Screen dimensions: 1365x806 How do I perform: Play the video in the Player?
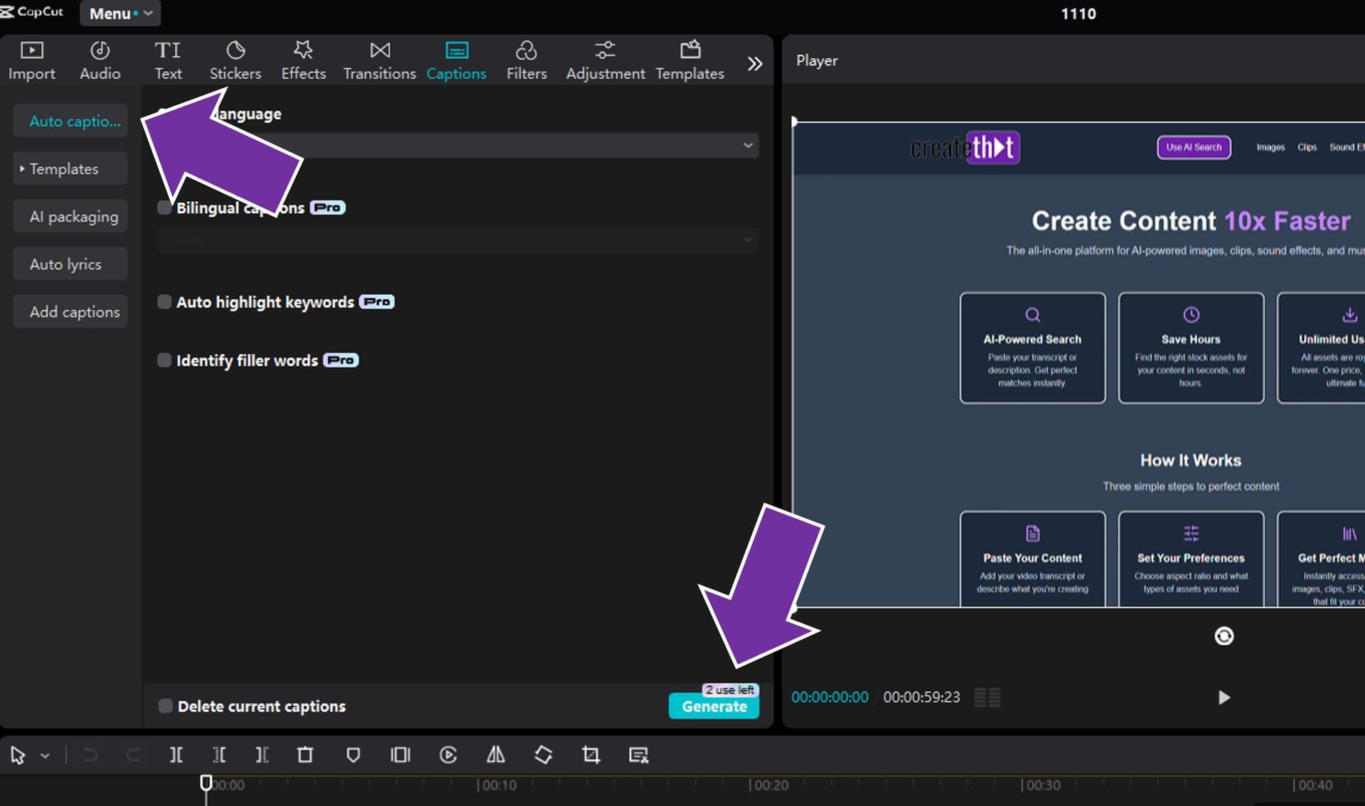click(x=1224, y=697)
